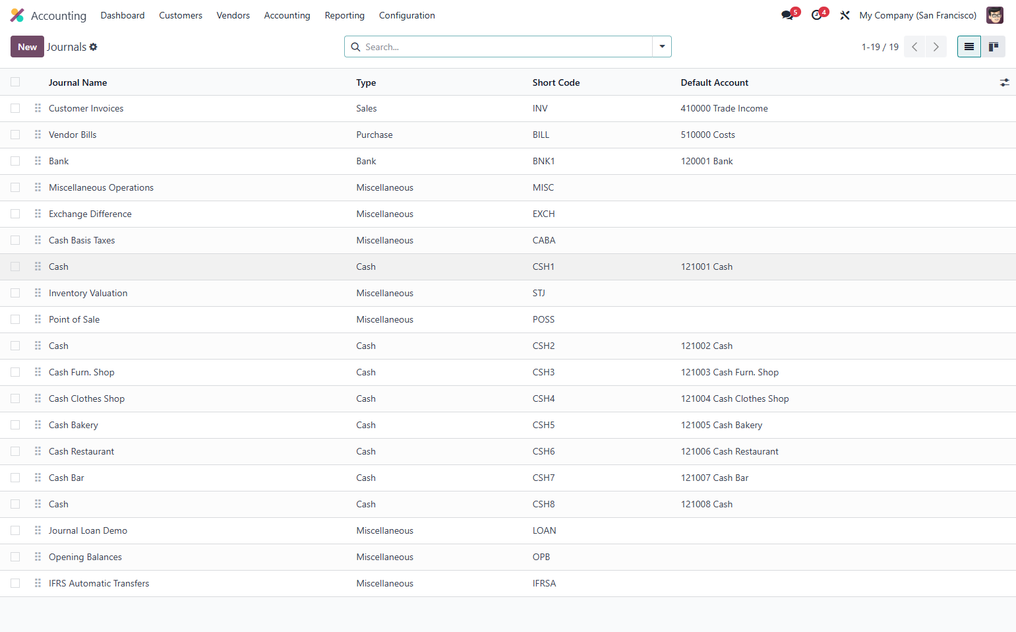
Task: Check the Inventory Valuation row checkbox
Action: pos(15,293)
